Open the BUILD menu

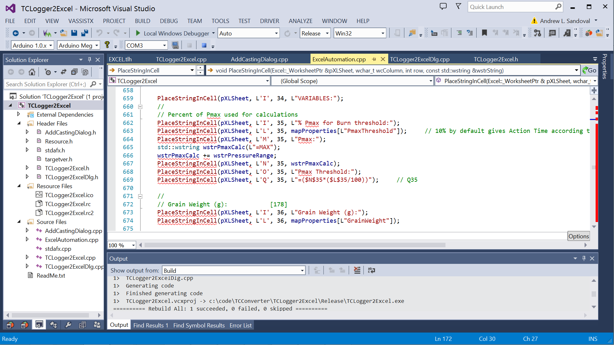(142, 21)
